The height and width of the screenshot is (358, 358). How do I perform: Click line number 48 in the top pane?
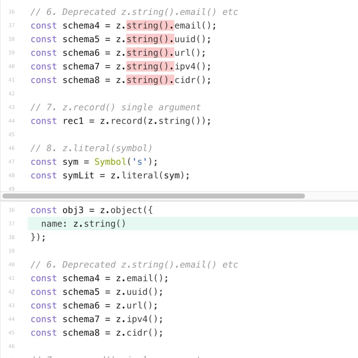(11, 175)
